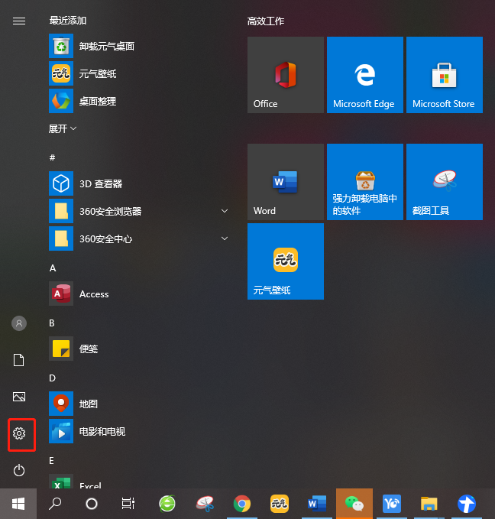Open the blue arrow app on the taskbar

pyautogui.click(x=467, y=504)
